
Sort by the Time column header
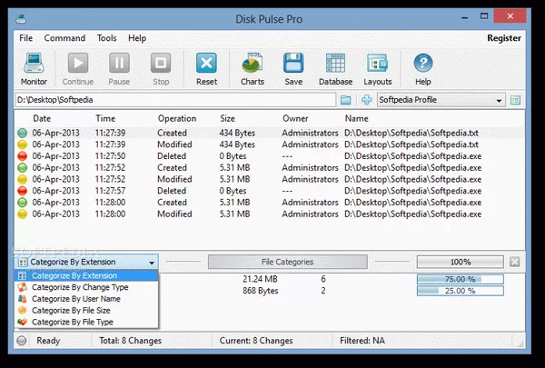point(105,119)
